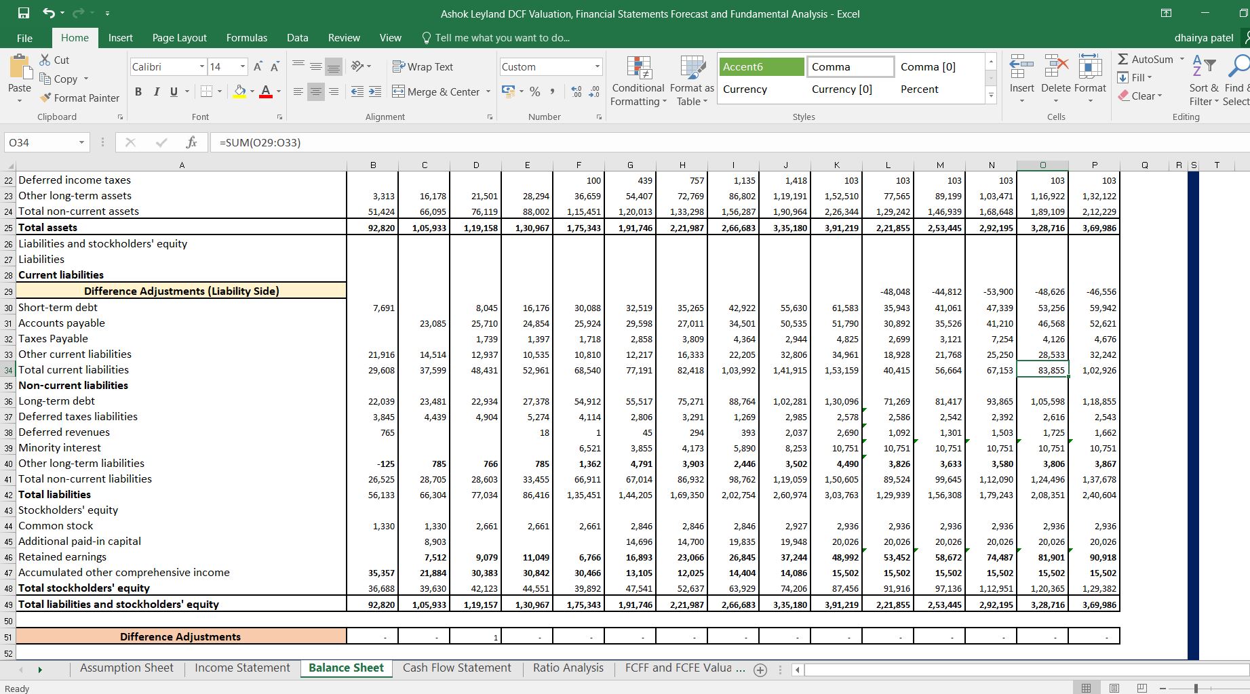Viewport: 1250px width, 694px height.
Task: Click the Format as Table icon
Action: pos(692,68)
